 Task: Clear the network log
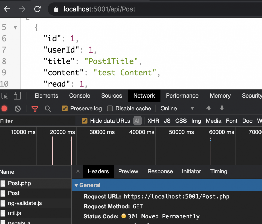pos(18,109)
